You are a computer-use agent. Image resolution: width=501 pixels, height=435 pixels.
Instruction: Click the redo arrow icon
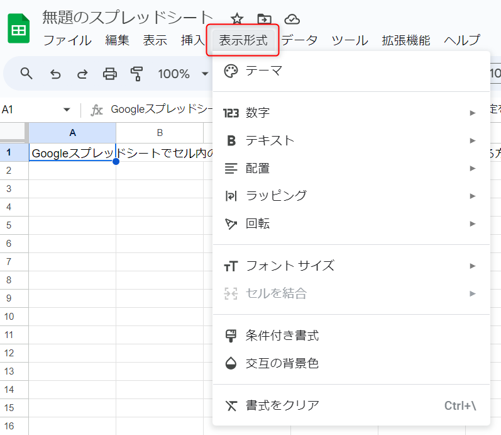pos(82,74)
